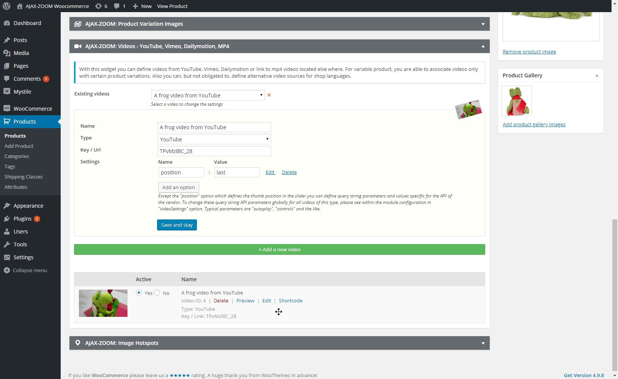The image size is (618, 379).
Task: Focus the position setting name field
Action: pyautogui.click(x=181, y=172)
